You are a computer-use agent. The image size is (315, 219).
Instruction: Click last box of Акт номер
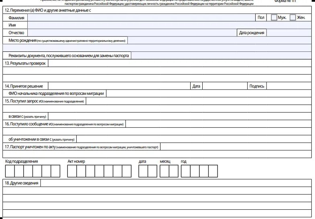coord(127,171)
